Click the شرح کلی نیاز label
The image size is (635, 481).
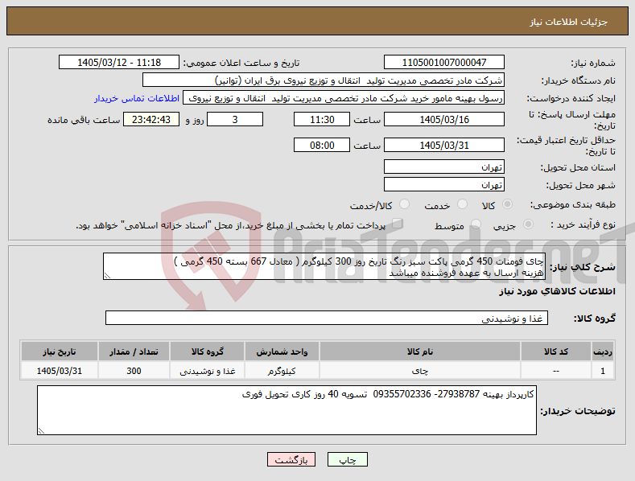[x=583, y=267]
